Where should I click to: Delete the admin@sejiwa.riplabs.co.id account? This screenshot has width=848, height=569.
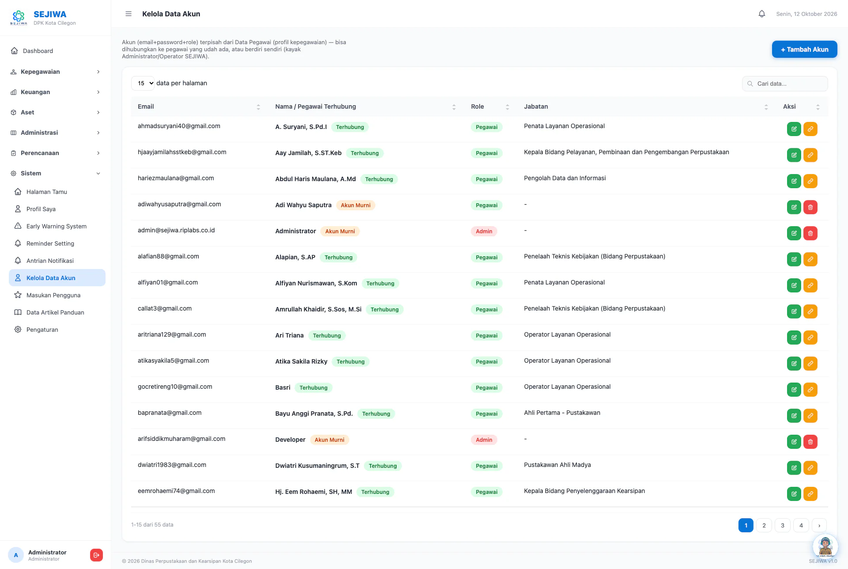click(x=810, y=233)
